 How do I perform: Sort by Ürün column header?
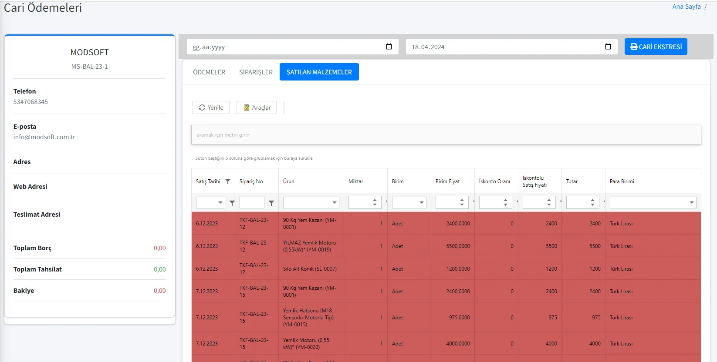click(289, 181)
